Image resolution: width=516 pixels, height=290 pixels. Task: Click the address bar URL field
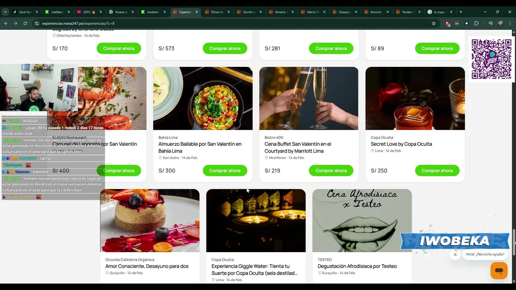coord(234,23)
